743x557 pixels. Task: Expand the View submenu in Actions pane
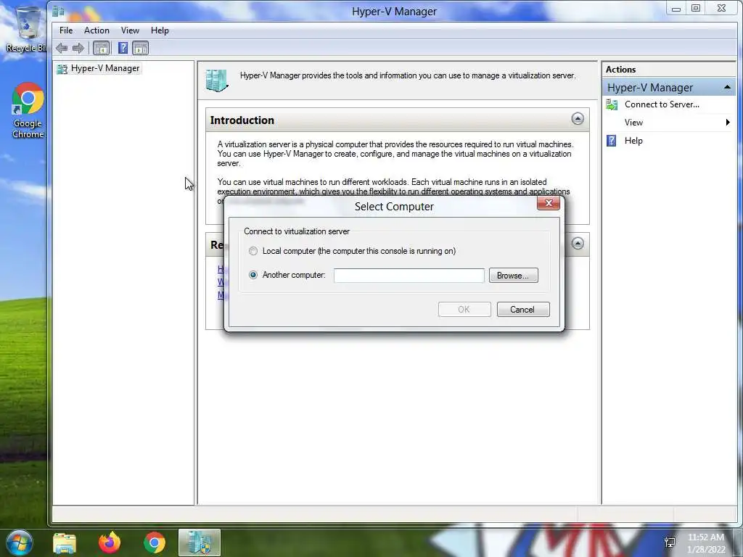[727, 123]
